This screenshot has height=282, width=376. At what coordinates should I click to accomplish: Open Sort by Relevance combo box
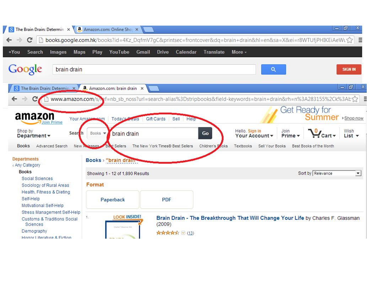pos(337,173)
